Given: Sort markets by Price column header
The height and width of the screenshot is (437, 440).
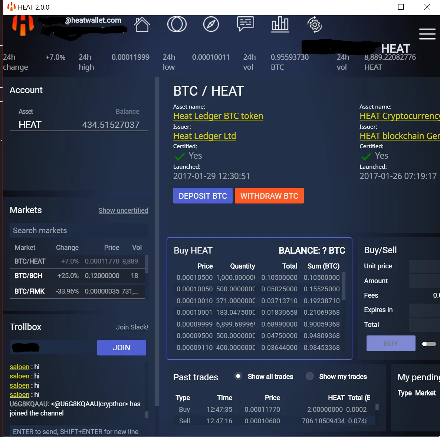Looking at the screenshot, I should point(112,248).
